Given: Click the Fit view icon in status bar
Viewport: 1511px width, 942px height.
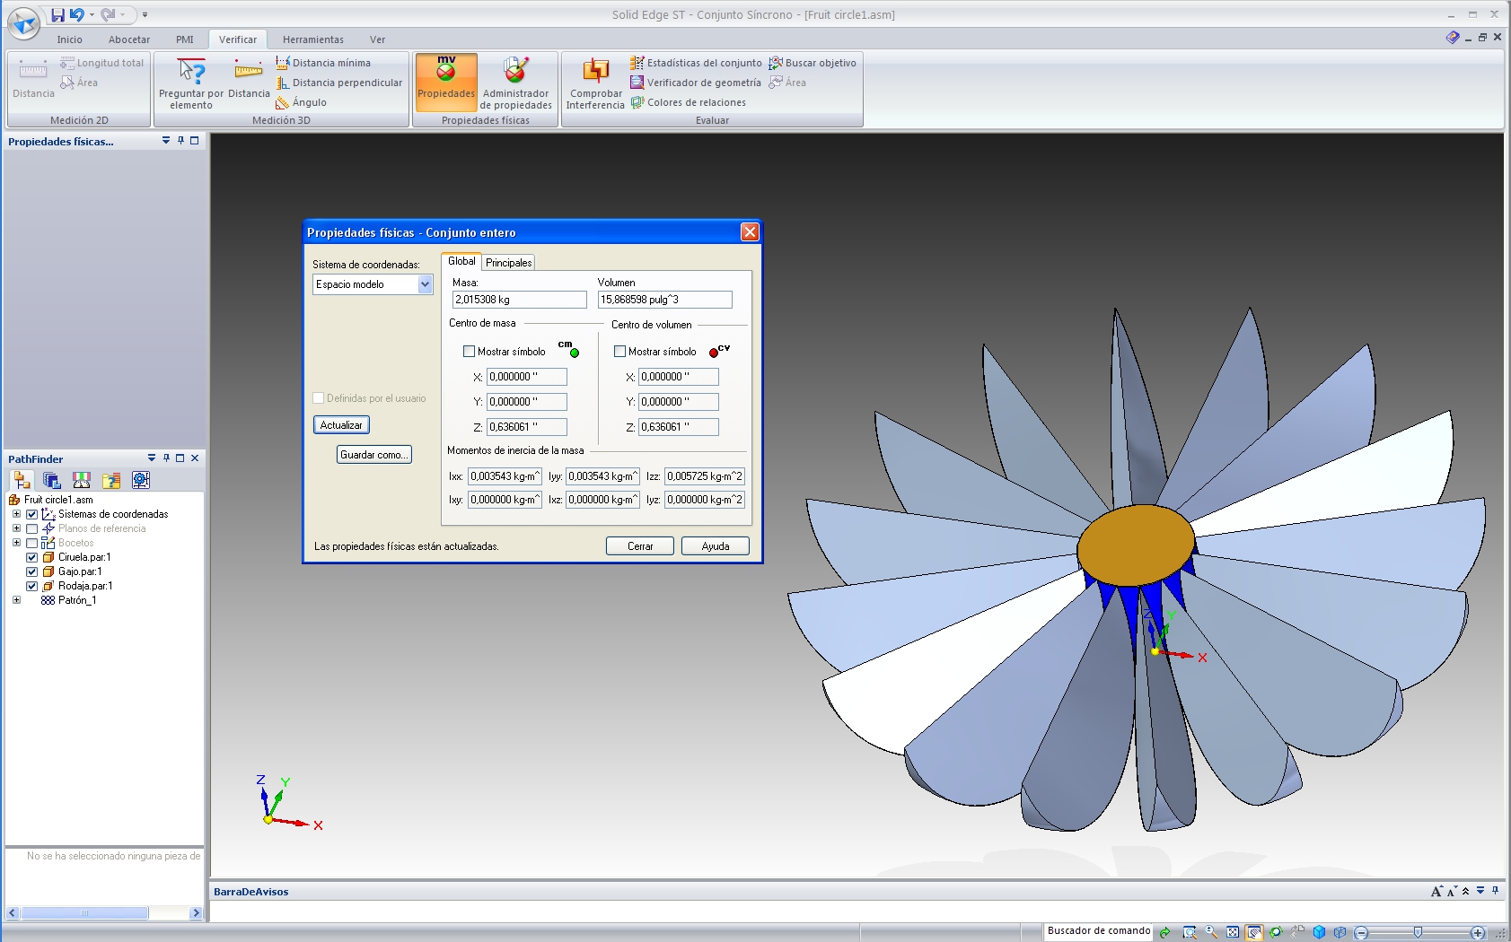Looking at the screenshot, I should 1233,932.
